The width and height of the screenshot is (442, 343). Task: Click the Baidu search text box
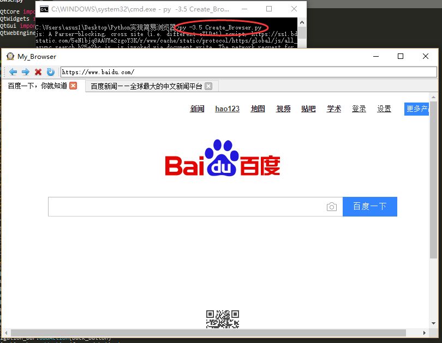click(186, 207)
